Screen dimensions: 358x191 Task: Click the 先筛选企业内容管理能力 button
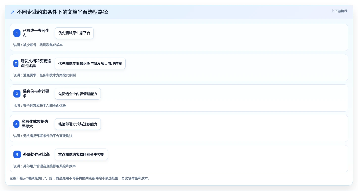[x=78, y=94]
